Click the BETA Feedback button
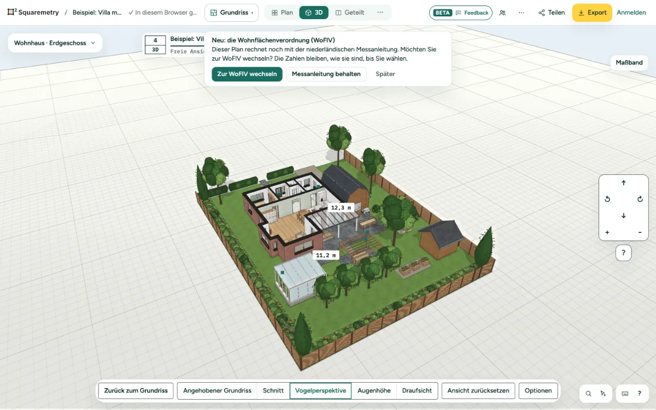 [x=461, y=13]
